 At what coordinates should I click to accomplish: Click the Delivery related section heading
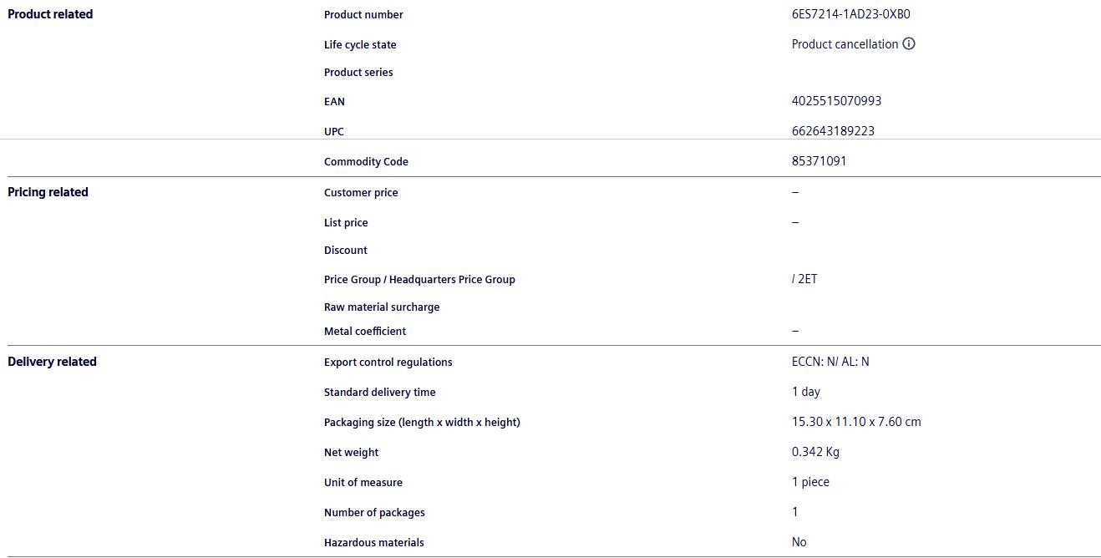point(52,362)
